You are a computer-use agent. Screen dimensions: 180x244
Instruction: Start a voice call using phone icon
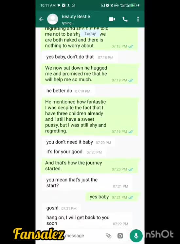[125, 19]
